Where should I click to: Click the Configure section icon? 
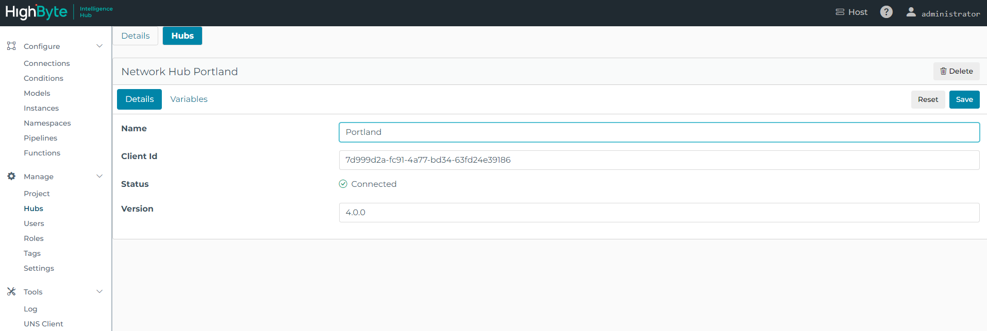click(x=11, y=46)
